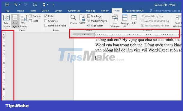
Task: Click the horizontal ruler at mark 5
Action: (138, 35)
